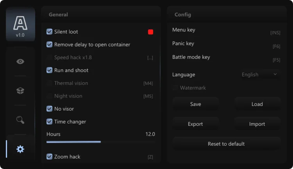Viewport: 293px width, 169px height.
Task: Open the magnifying glass sidebar tab
Action: pyautogui.click(x=20, y=120)
